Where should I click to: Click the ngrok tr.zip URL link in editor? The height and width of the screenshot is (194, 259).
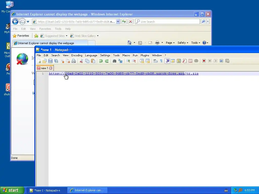pyautogui.click(x=123, y=74)
